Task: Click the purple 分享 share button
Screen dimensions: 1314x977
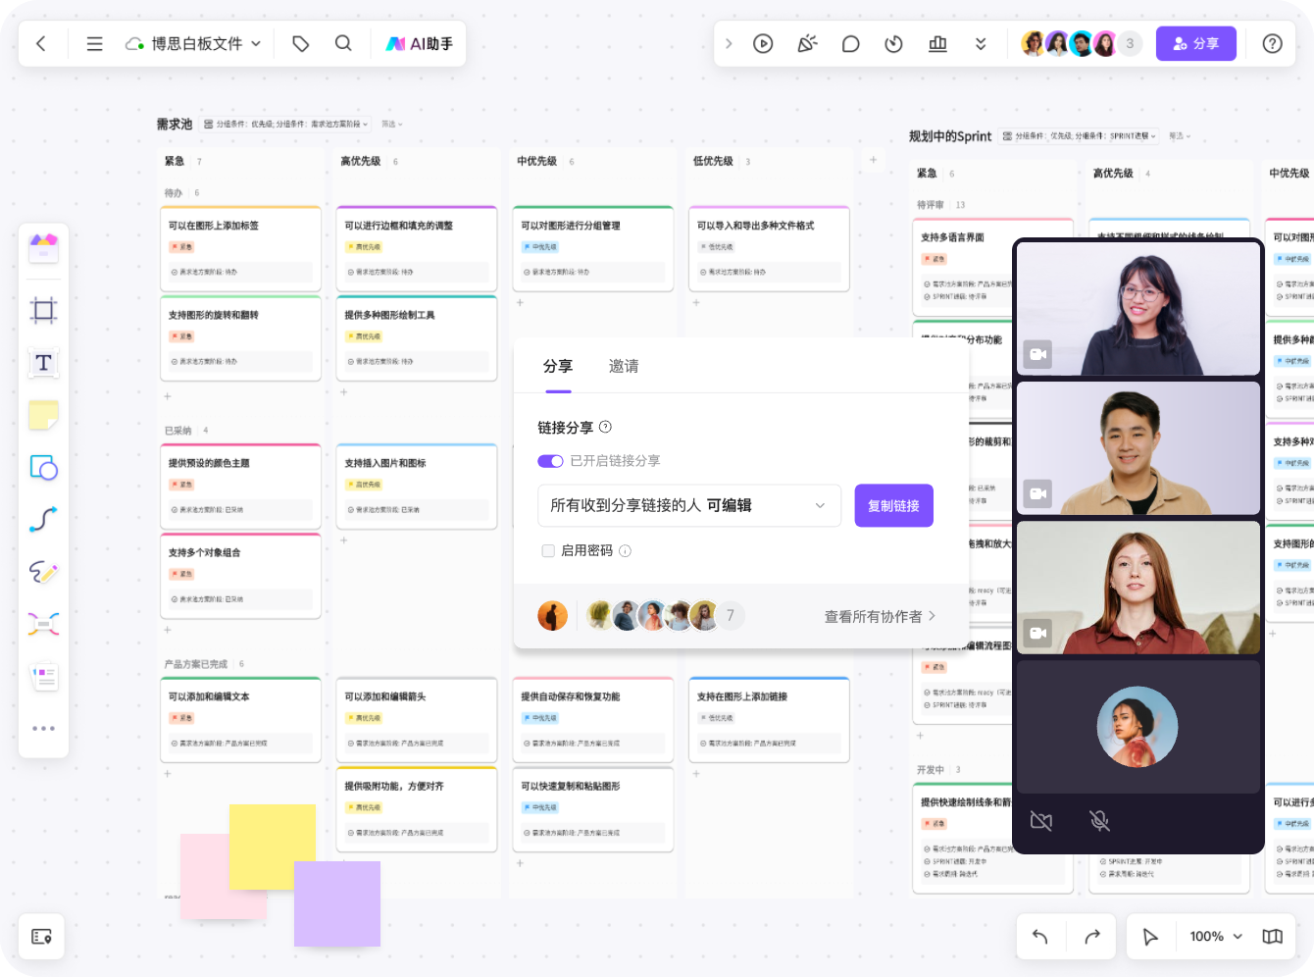Action: pos(1196,43)
